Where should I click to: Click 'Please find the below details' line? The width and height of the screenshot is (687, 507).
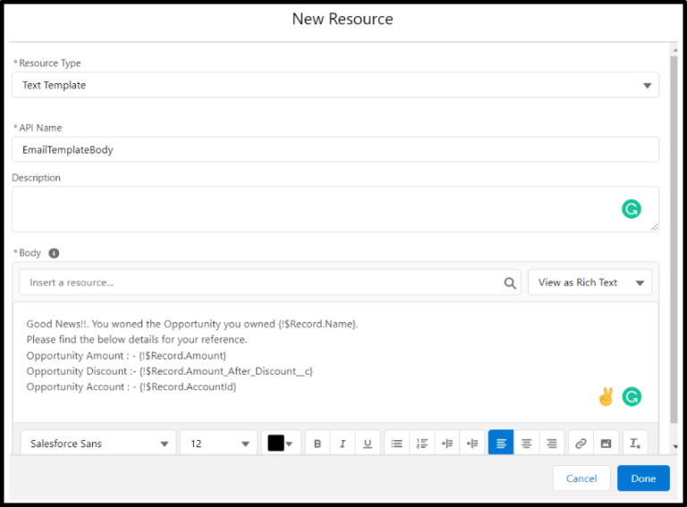click(137, 340)
